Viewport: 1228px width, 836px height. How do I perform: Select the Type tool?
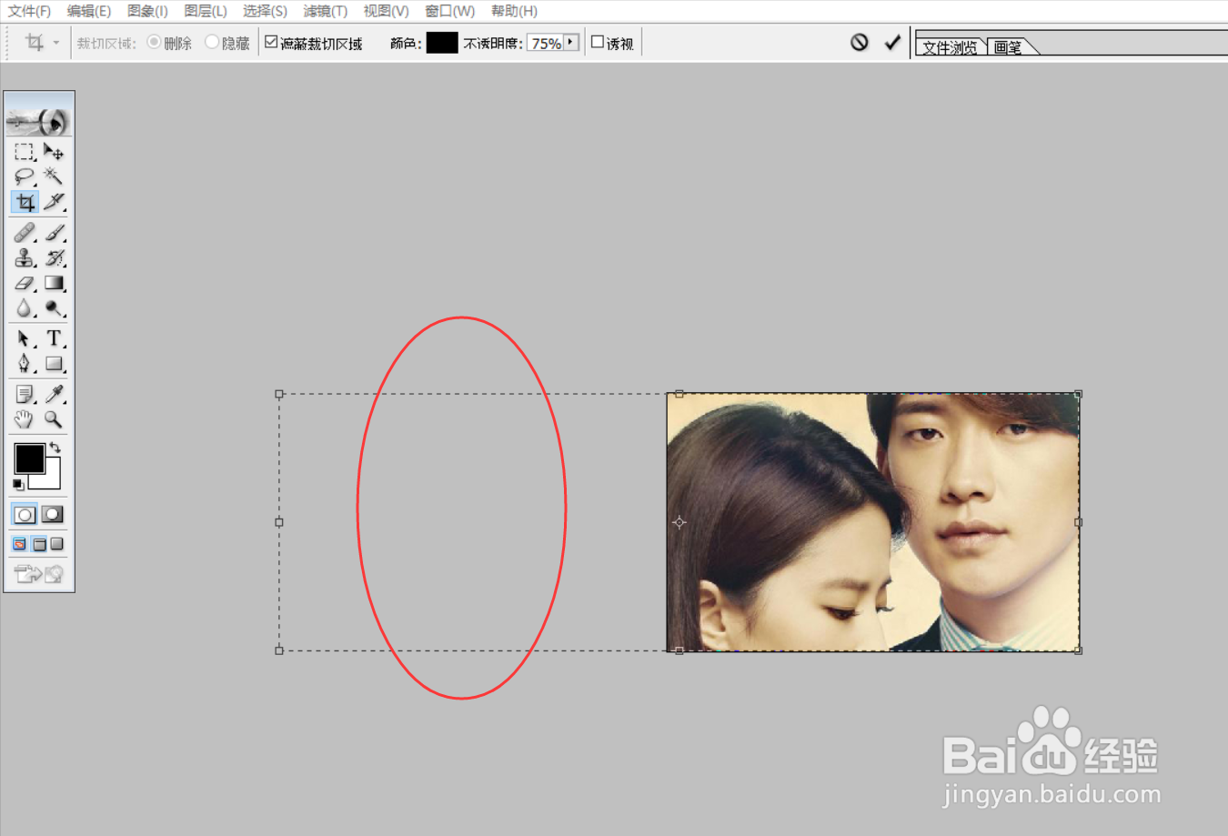[54, 338]
